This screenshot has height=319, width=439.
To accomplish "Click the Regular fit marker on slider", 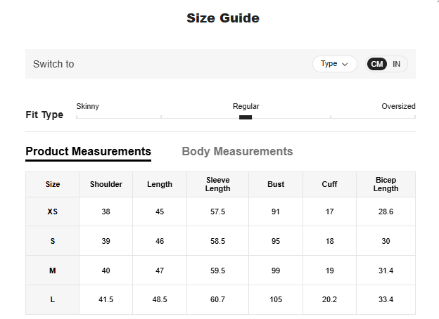I will [x=246, y=117].
